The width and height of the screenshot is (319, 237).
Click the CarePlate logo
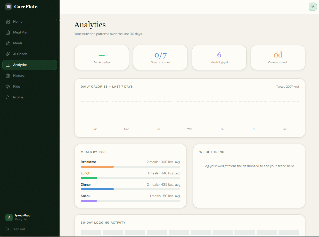pyautogui.click(x=21, y=7)
